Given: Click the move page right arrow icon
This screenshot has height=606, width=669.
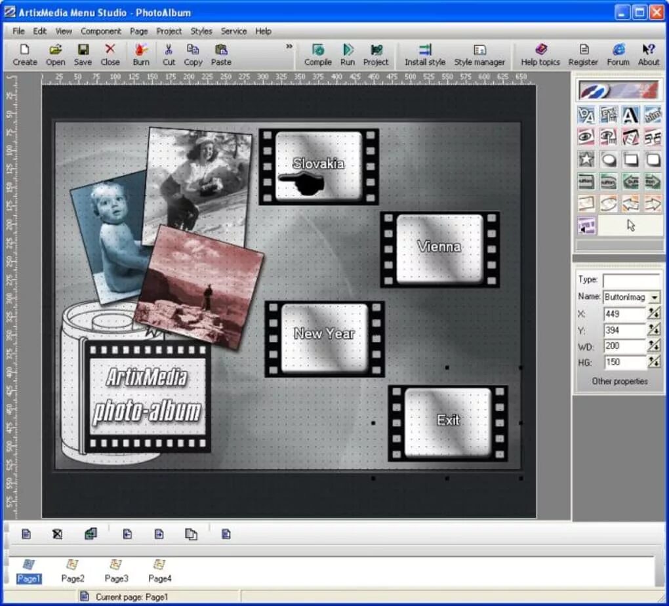Looking at the screenshot, I should coord(159,534).
